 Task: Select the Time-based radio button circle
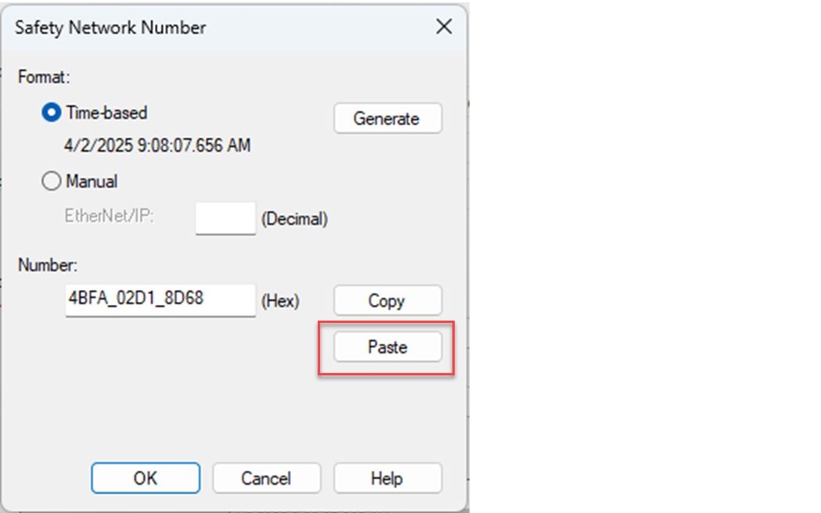click(x=51, y=113)
